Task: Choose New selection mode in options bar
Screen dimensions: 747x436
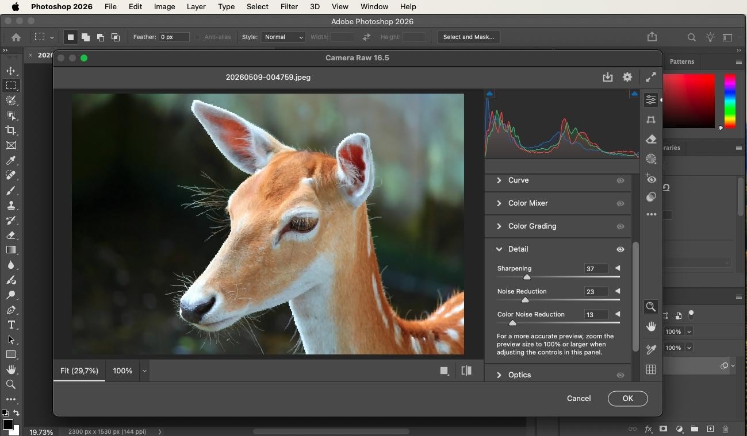Action: pyautogui.click(x=70, y=37)
